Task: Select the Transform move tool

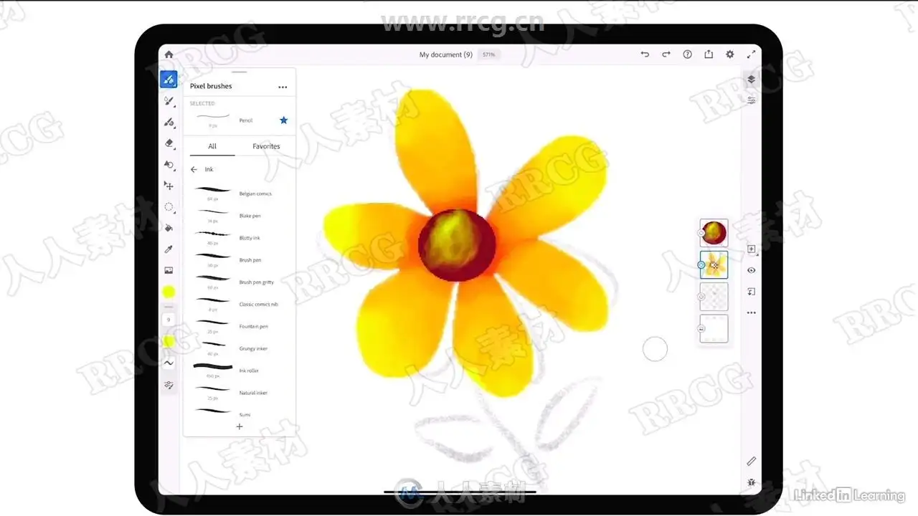Action: tap(169, 186)
